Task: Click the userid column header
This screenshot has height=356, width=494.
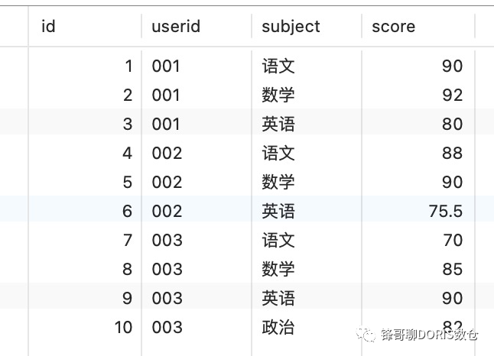Action: point(176,27)
